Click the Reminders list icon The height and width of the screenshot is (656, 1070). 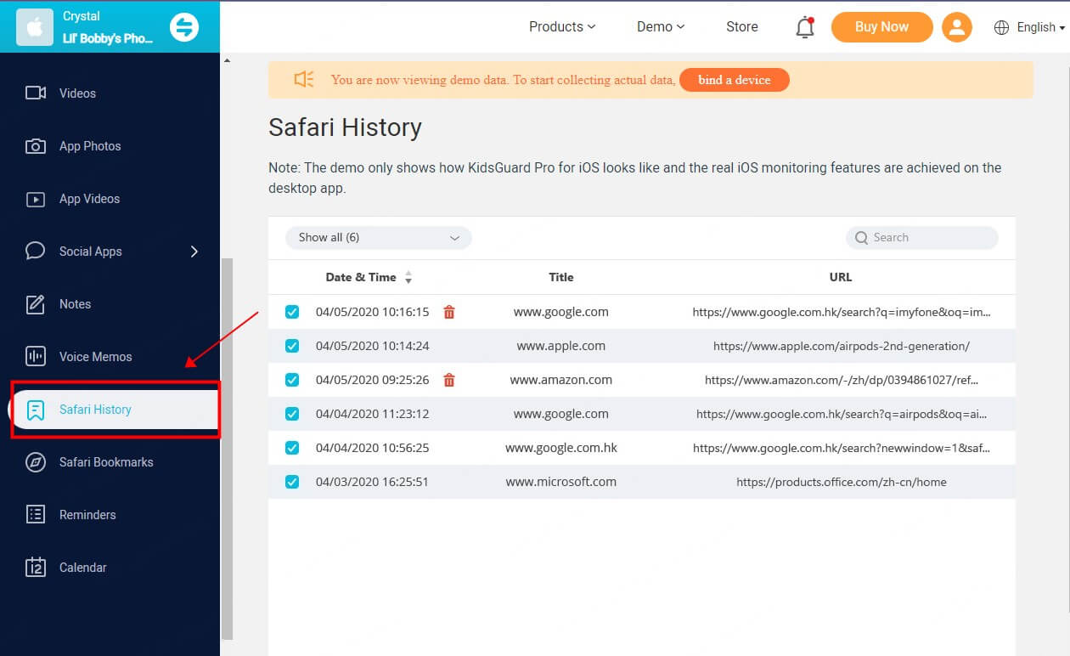coord(36,515)
